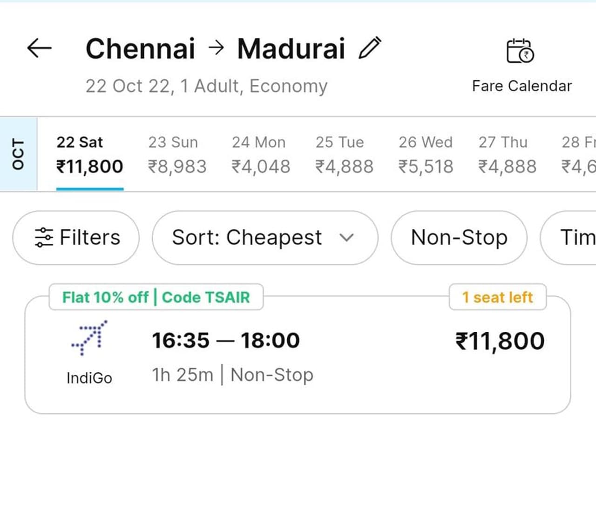
Task: Open the Sort: Cheapest dropdown
Action: [247, 238]
